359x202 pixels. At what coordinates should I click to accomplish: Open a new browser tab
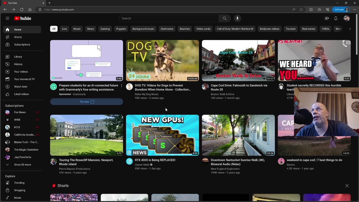(x=49, y=3)
